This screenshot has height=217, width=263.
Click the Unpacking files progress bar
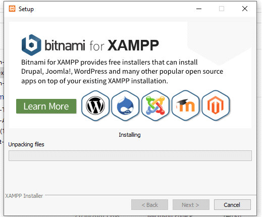pyautogui.click(x=130, y=155)
